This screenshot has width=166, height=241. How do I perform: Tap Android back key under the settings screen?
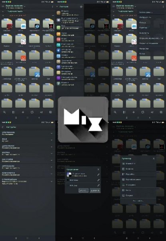[39, 238]
